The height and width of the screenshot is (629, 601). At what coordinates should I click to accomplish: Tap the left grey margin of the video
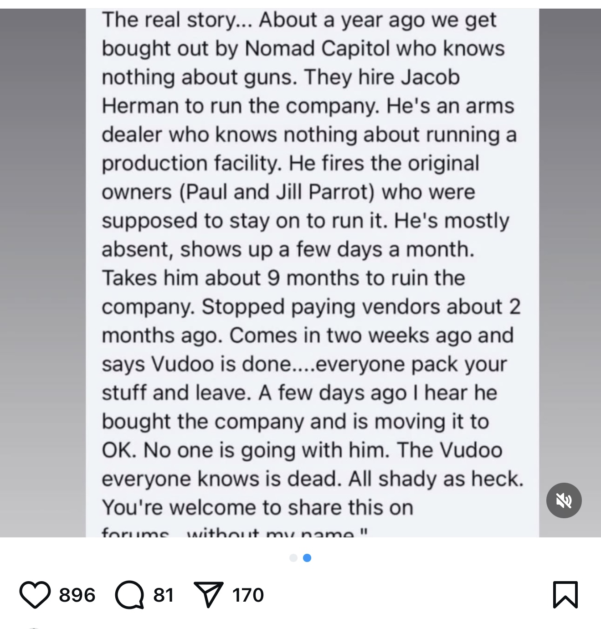coord(43,273)
